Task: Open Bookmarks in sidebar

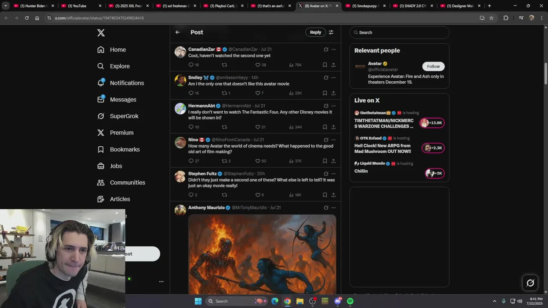Action: [x=119, y=149]
